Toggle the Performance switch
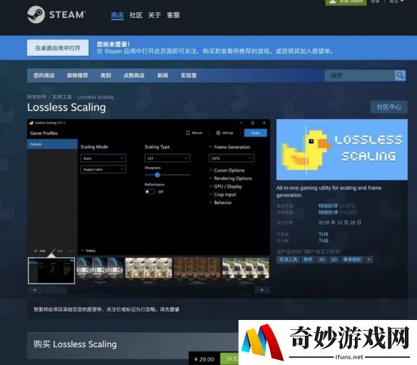 point(150,192)
